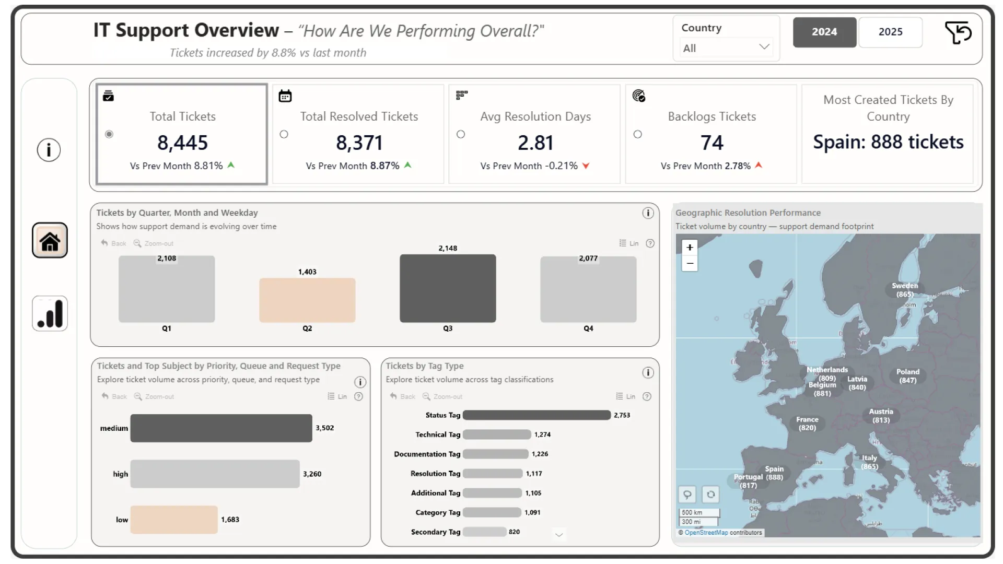
Task: Switch to the 2025 year tab
Action: coord(890,32)
